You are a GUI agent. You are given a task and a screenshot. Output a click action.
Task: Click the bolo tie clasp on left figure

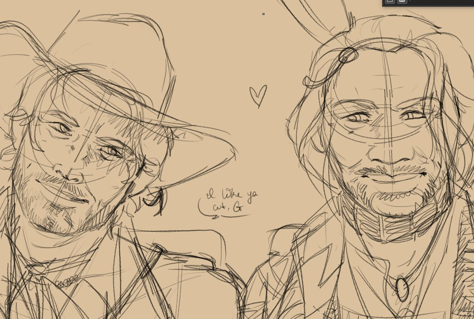[x=39, y=270]
